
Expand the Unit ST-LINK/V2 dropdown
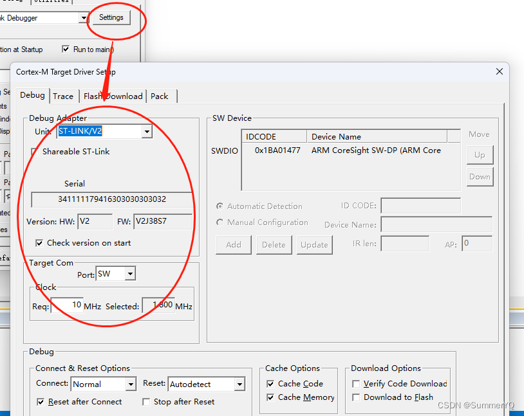(147, 132)
